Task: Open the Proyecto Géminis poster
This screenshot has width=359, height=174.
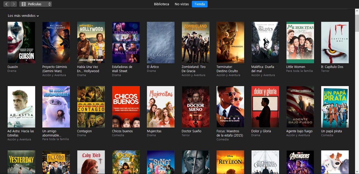Action: (x=56, y=43)
